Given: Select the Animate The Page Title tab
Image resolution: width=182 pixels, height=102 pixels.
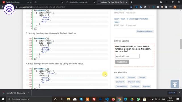Looking at the screenshot, I should pyautogui.click(x=113, y=2).
